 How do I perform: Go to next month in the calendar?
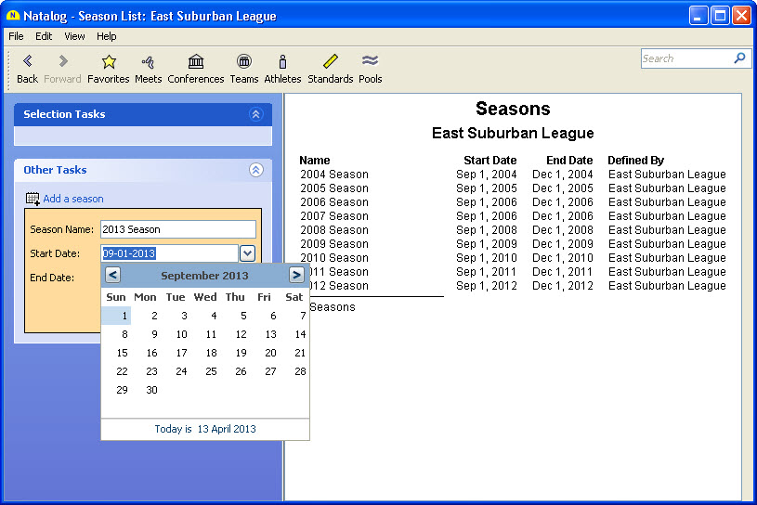pos(296,275)
